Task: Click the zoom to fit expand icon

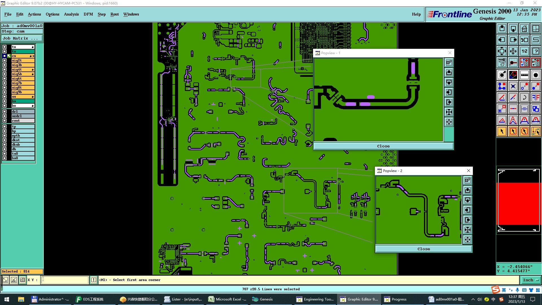Action: click(x=502, y=51)
